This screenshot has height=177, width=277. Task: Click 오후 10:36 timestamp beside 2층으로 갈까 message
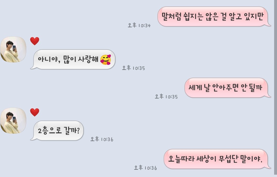pos(102,139)
